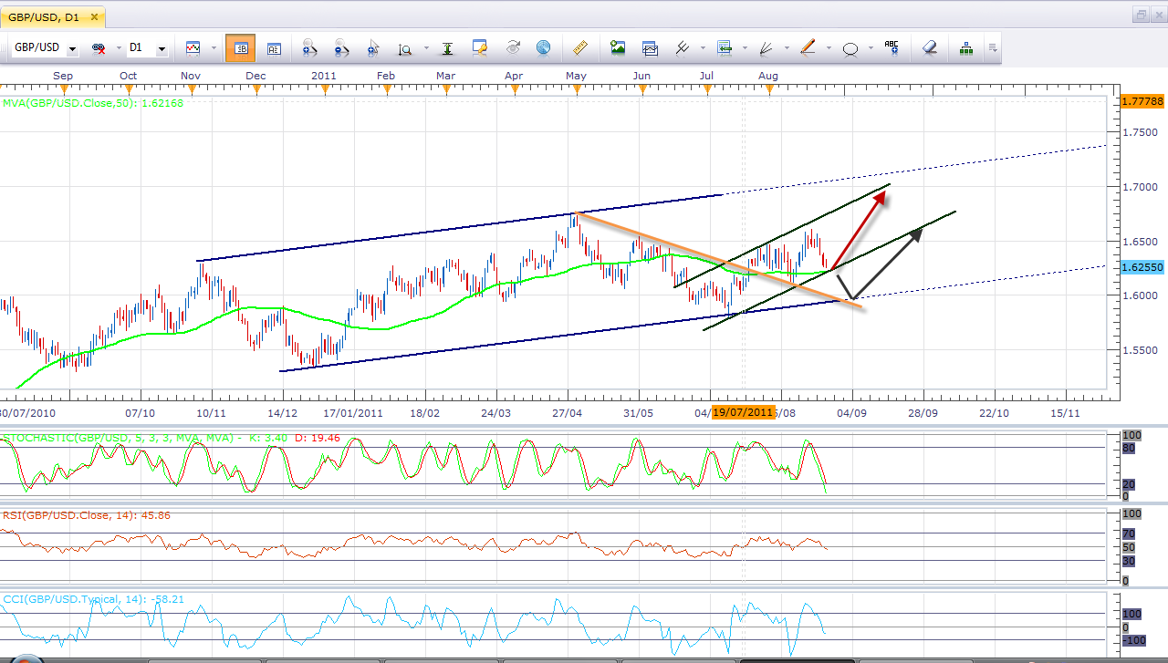
Task: Select the pencil trend line tool
Action: tap(808, 48)
